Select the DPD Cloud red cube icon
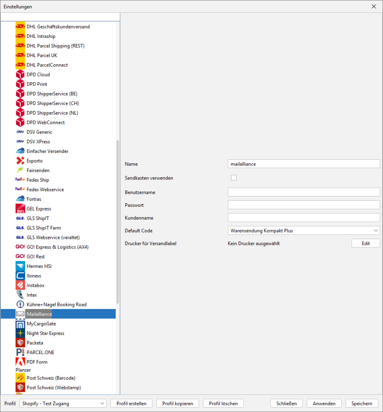Screen dimensions: 383x412 (20, 74)
